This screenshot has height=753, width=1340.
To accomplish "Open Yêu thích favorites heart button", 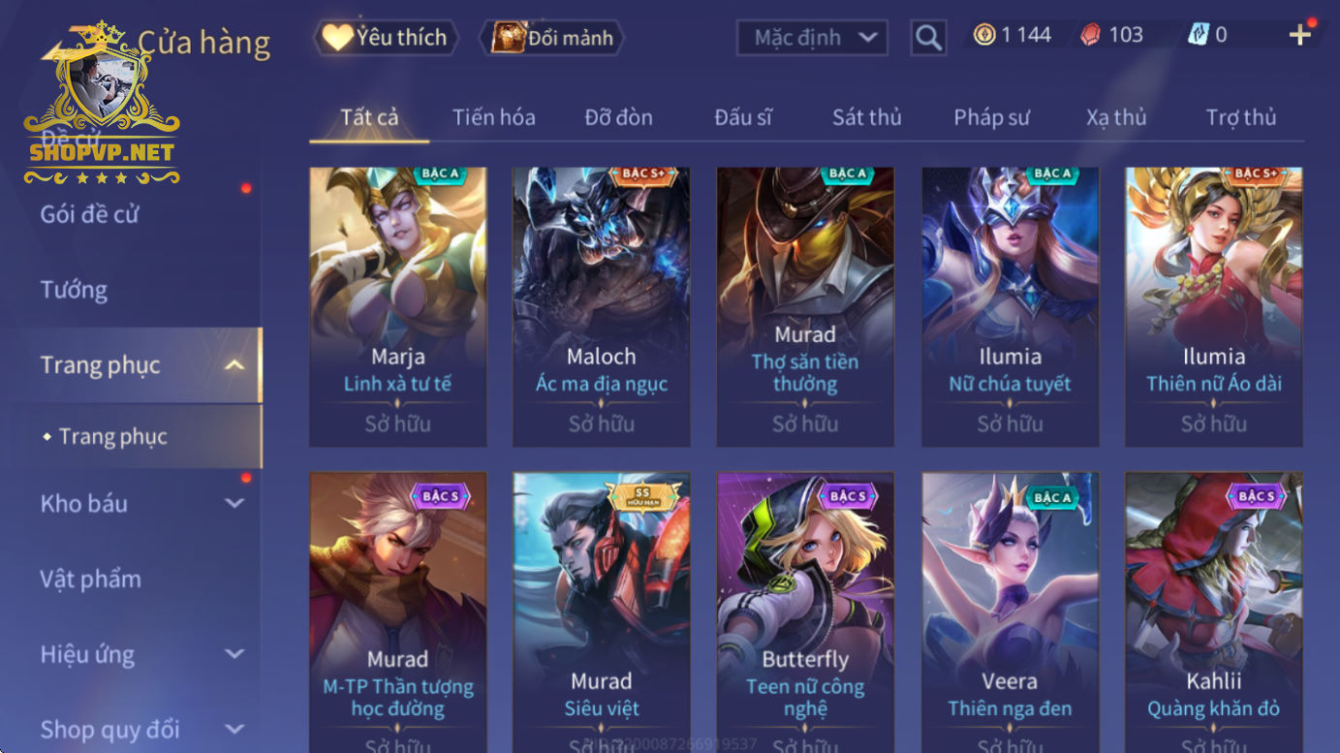I will 385,38.
